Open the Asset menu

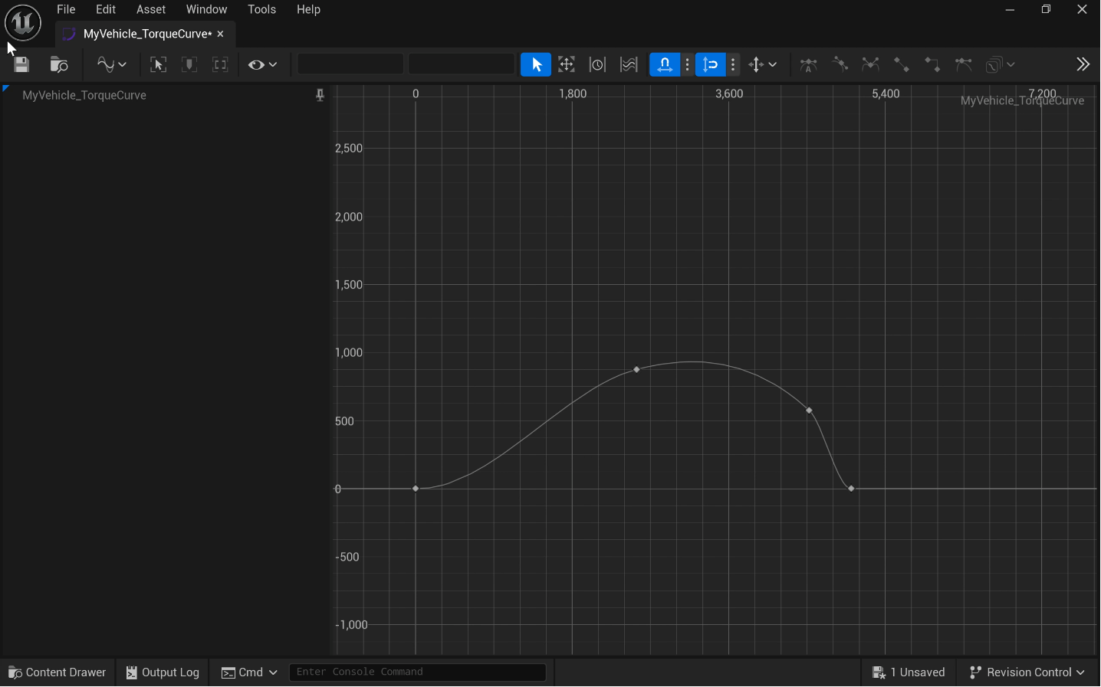pyautogui.click(x=151, y=10)
